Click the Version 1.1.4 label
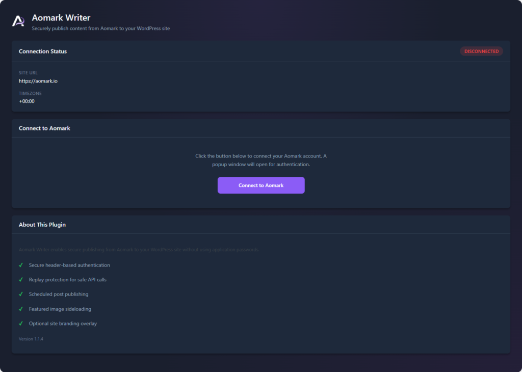522x372 pixels. [31, 339]
